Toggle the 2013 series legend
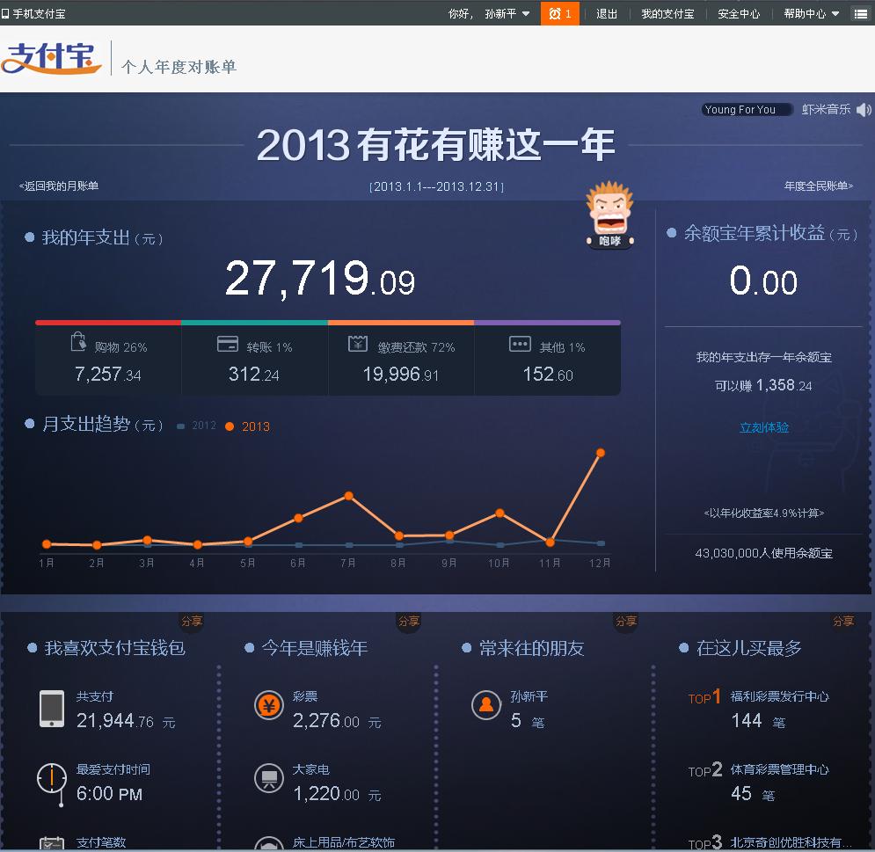 (248, 426)
